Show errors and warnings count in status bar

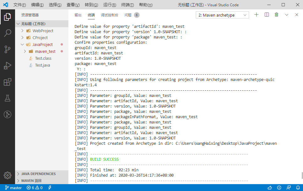(35, 188)
